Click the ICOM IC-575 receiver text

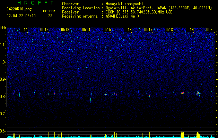click(139, 12)
